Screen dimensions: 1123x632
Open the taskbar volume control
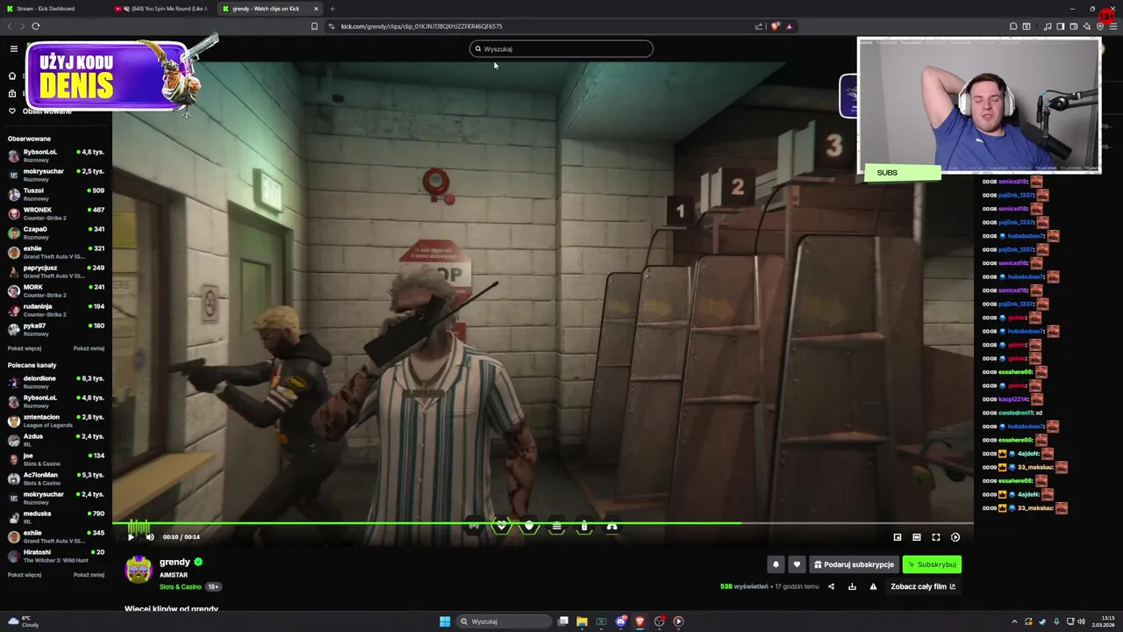(1081, 621)
